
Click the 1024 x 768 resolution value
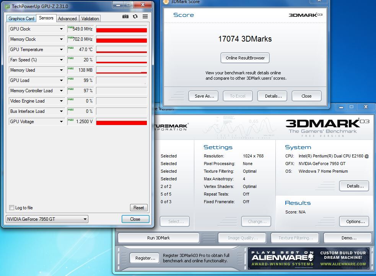[253, 156]
